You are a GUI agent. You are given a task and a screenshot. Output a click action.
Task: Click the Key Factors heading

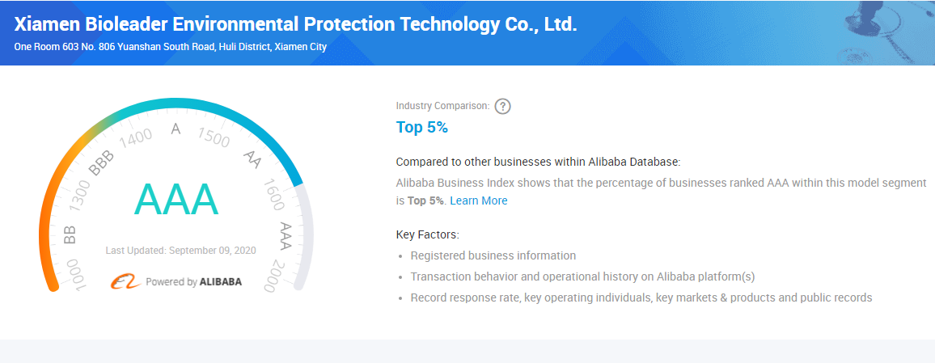click(x=428, y=234)
